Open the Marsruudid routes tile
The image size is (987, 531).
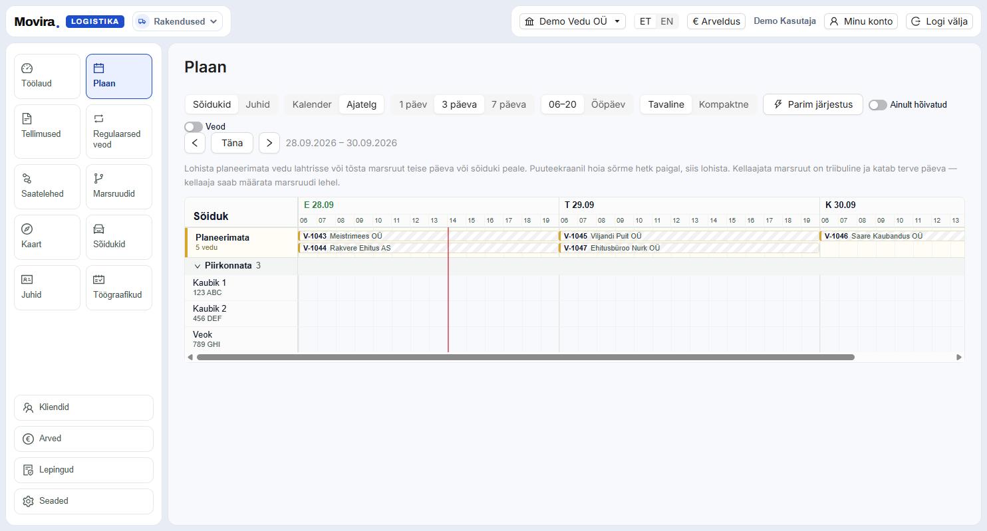click(119, 187)
